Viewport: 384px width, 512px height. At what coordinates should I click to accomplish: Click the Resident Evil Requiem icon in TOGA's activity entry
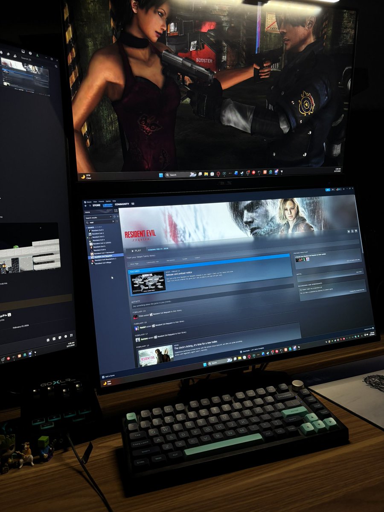tap(151, 314)
